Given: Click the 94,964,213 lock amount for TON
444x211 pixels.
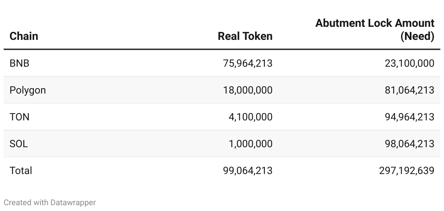Looking at the screenshot, I should tap(409, 117).
